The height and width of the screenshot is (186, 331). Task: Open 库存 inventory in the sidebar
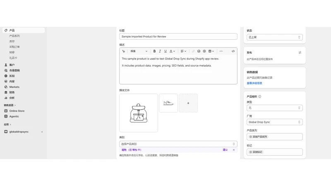[12, 41]
